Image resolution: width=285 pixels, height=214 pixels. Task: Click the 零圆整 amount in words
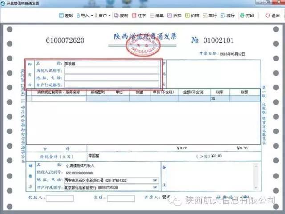point(94,156)
